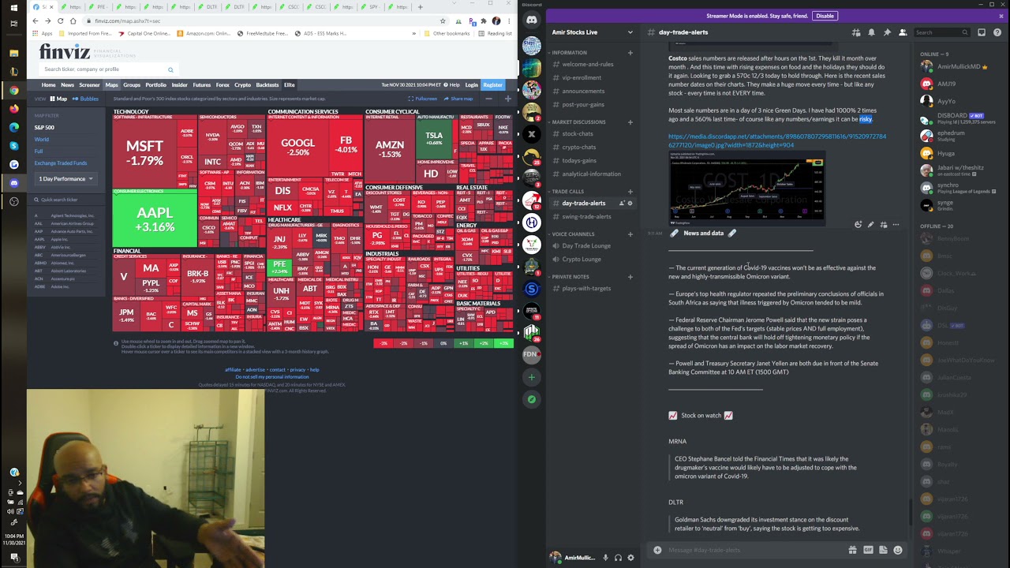
Task: Zoom in map with plus icon
Action: pos(508,99)
